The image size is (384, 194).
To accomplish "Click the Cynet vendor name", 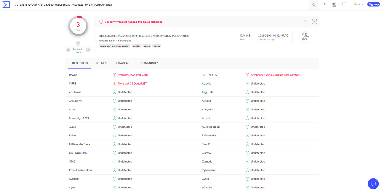I will [x=206, y=179].
